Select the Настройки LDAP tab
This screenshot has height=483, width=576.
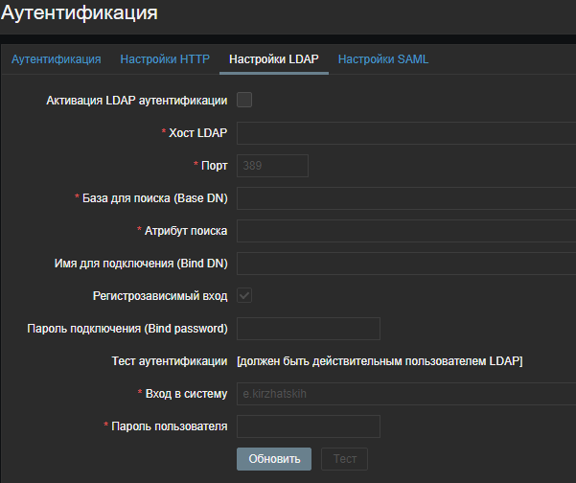tap(273, 59)
